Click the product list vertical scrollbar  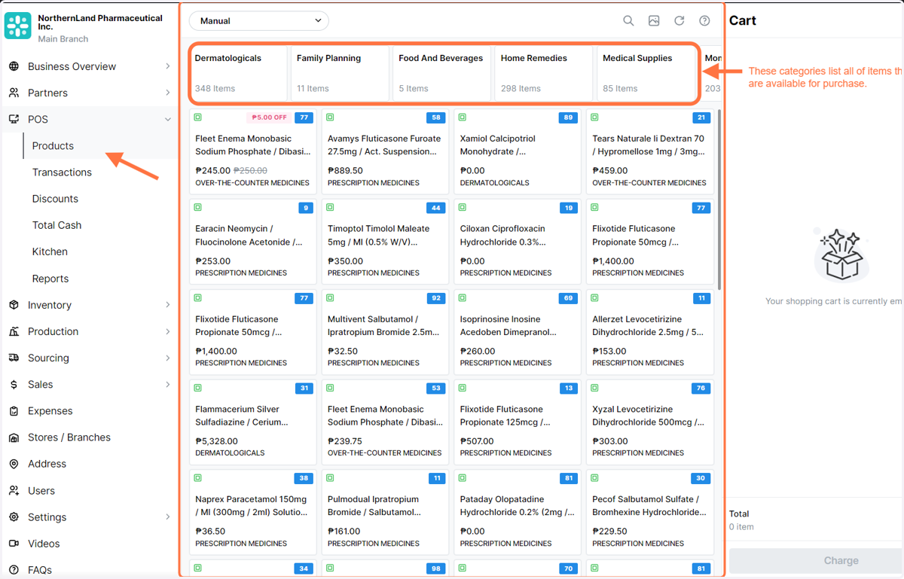click(719, 200)
